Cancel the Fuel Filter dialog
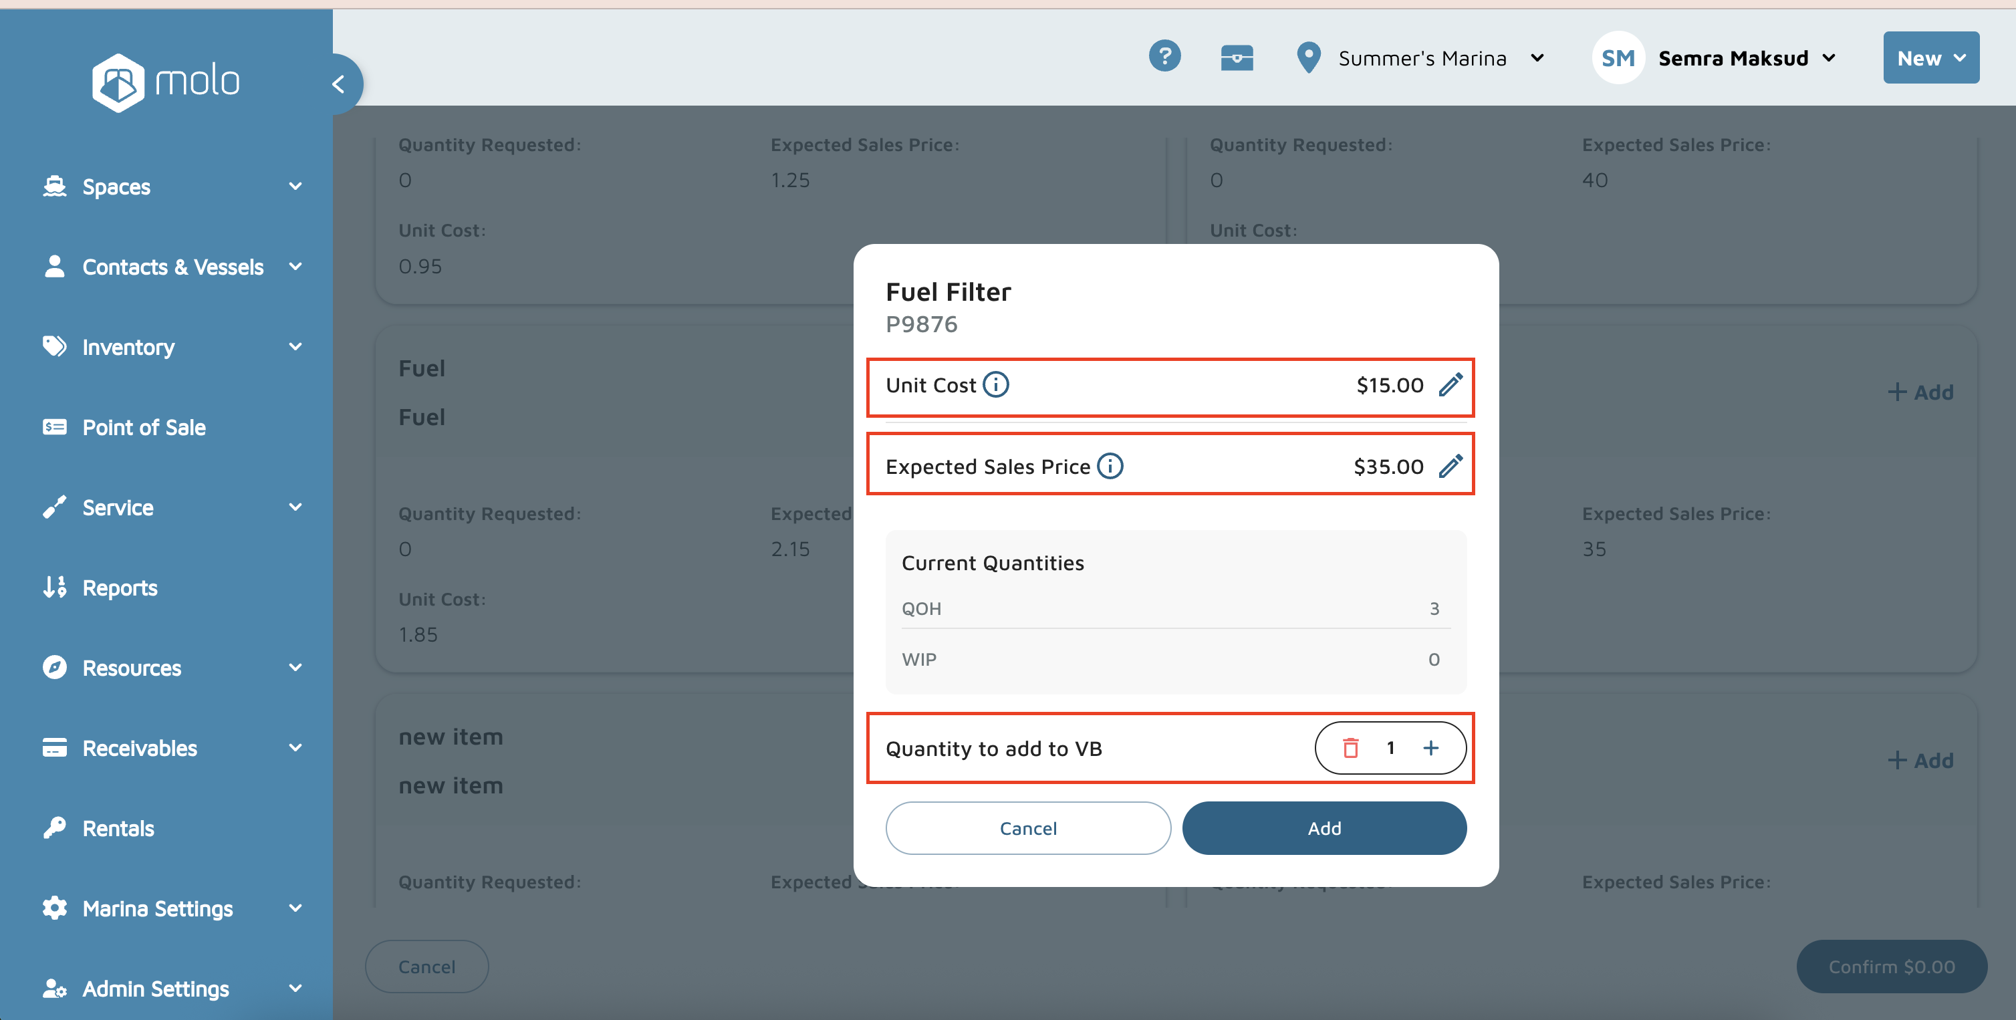 [x=1027, y=828]
